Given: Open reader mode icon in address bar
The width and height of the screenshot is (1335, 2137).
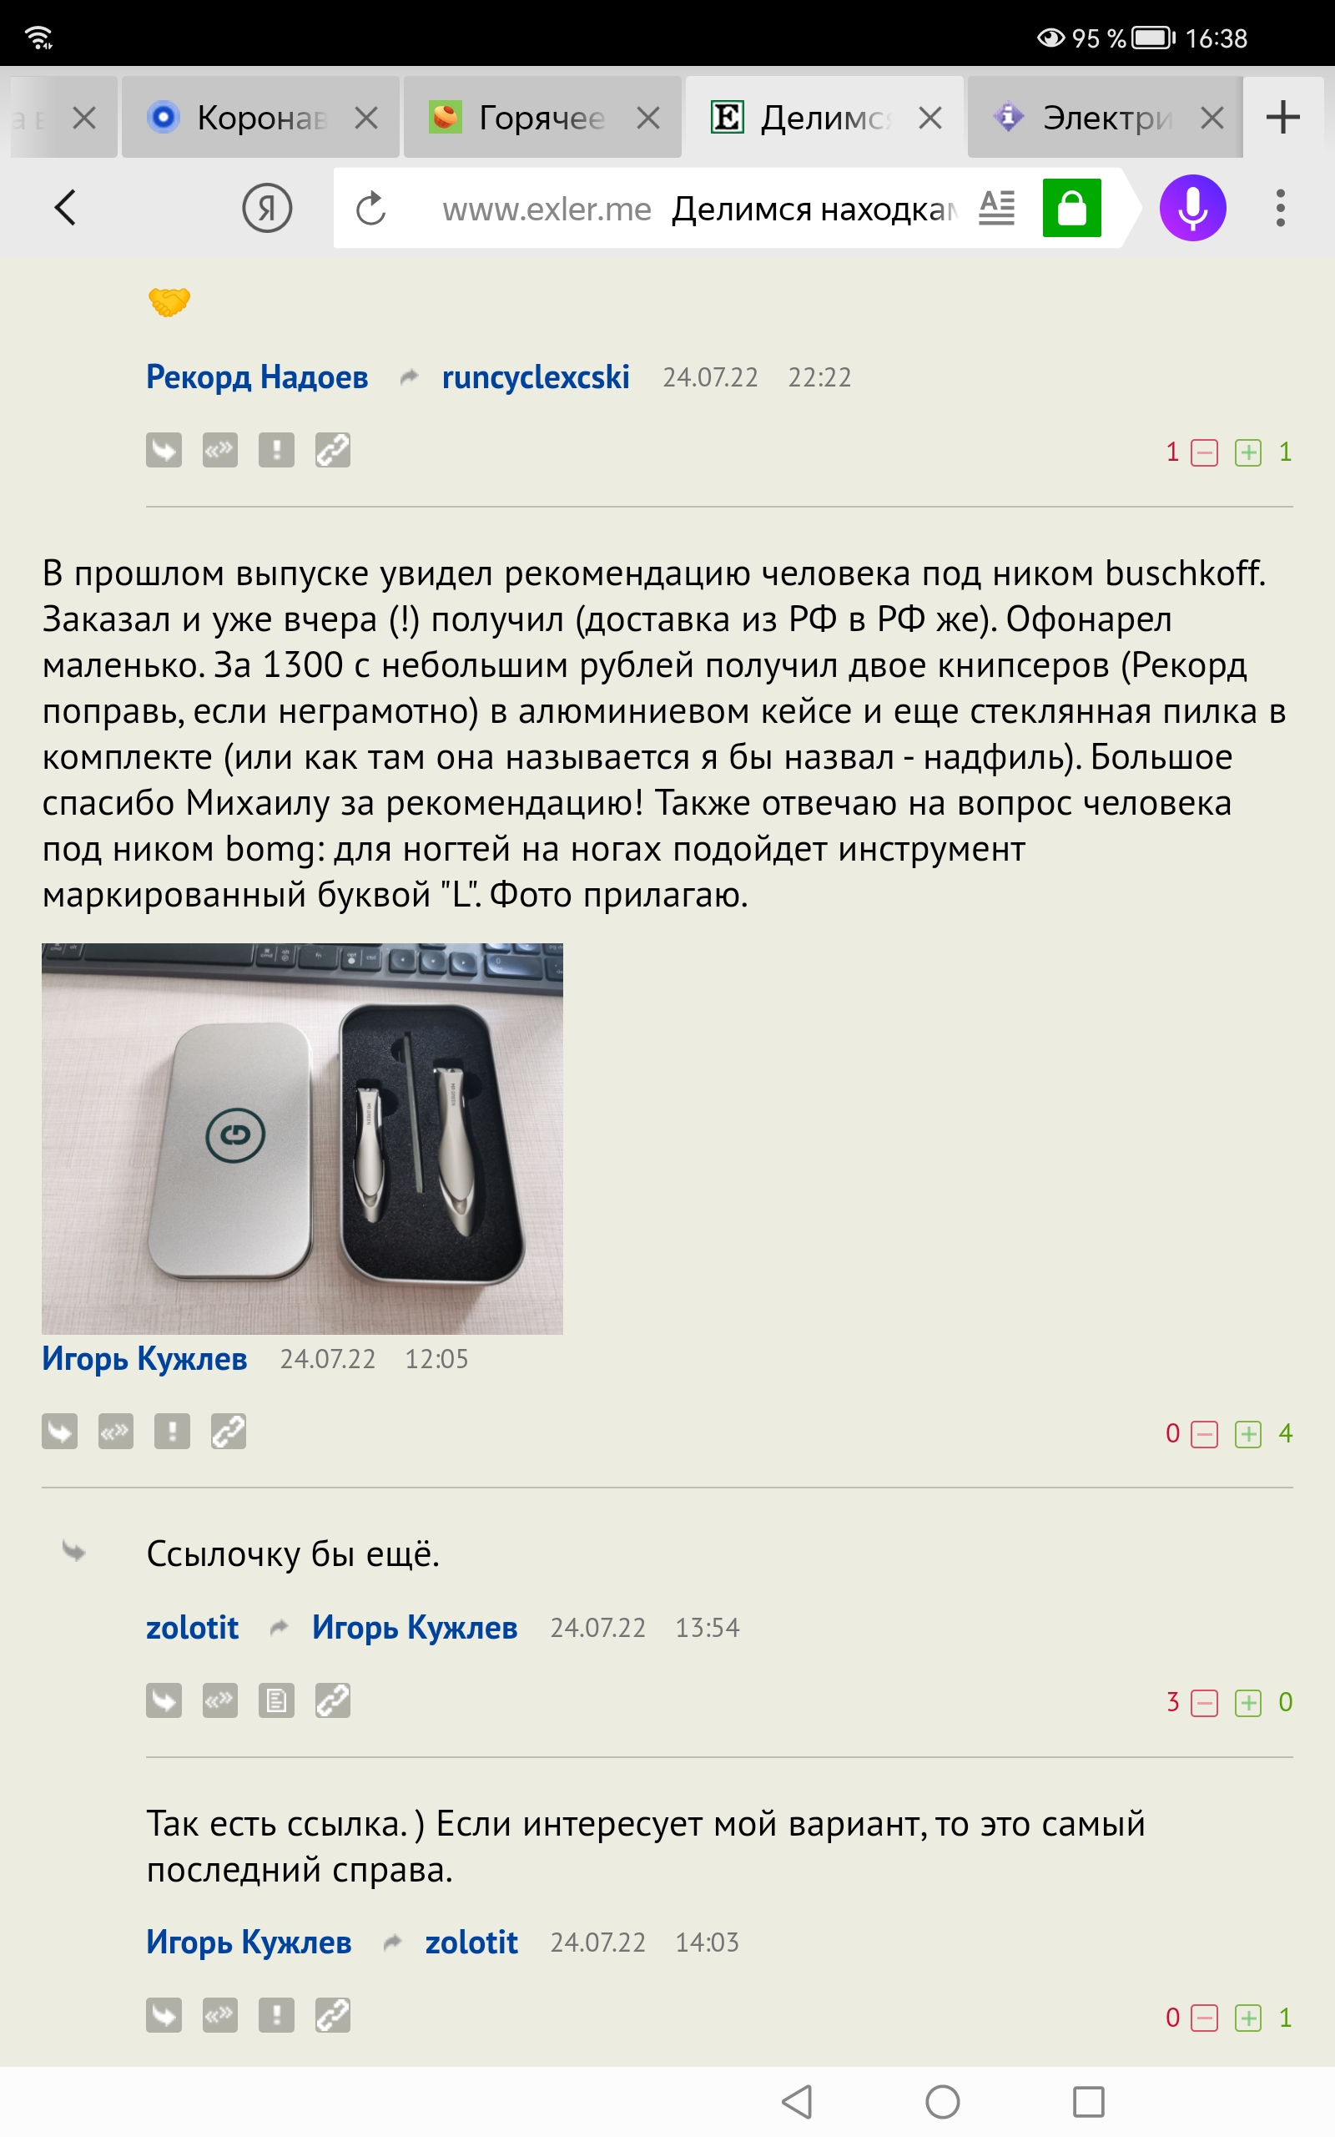Looking at the screenshot, I should pyautogui.click(x=997, y=209).
